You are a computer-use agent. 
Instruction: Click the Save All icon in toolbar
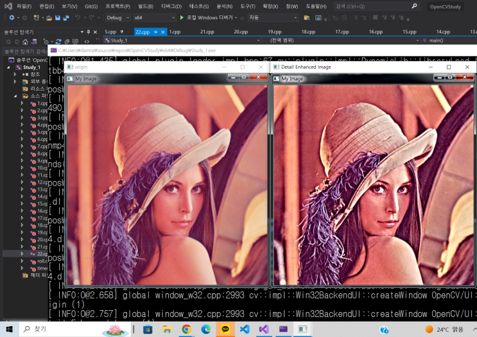click(66, 17)
